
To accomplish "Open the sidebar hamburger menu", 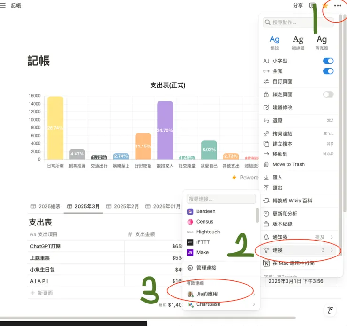I will click(2, 5).
